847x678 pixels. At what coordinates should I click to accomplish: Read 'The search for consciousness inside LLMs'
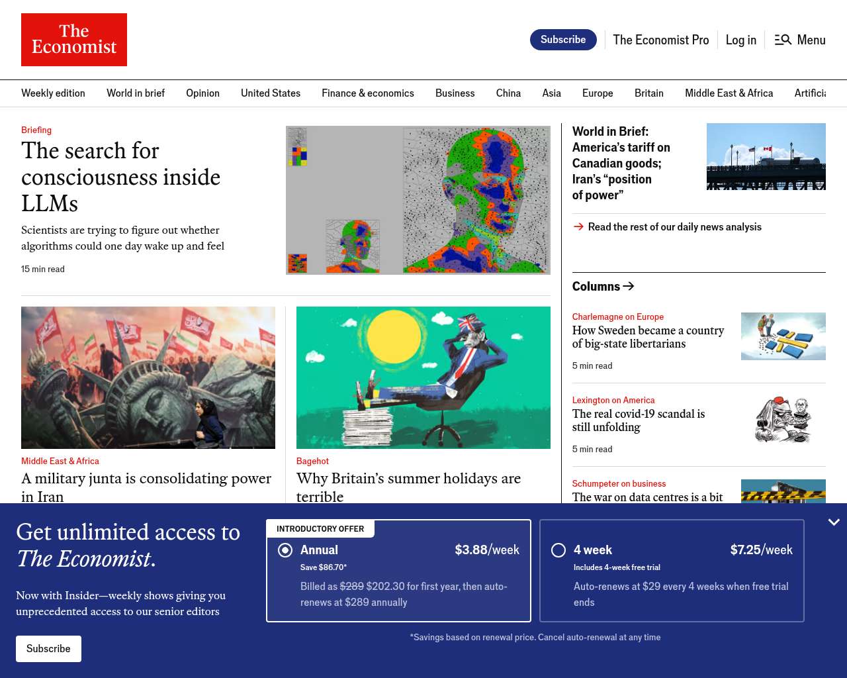coord(120,177)
